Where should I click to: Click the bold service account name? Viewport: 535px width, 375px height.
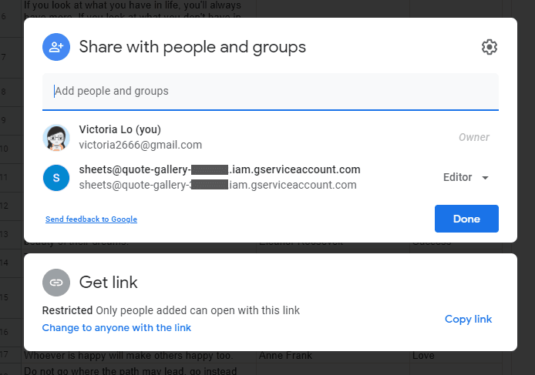click(x=220, y=169)
